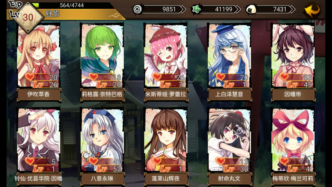332x187 pixels.
Task: Expand the arrow next to 9851 coins
Action: coord(183,9)
